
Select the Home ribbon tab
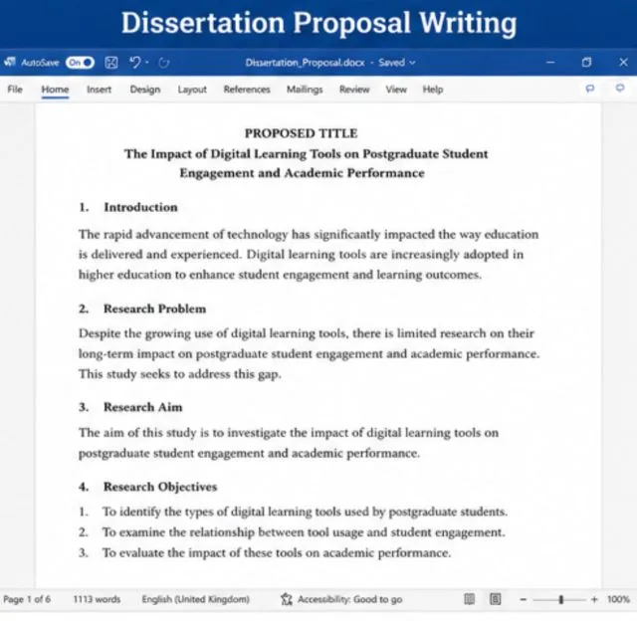(55, 89)
